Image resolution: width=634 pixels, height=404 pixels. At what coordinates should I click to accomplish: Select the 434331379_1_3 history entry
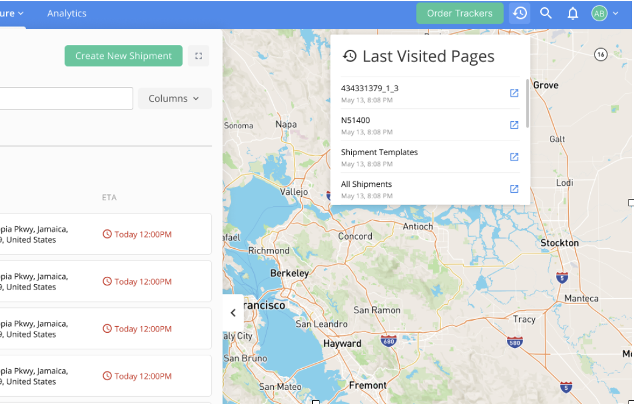pos(430,93)
